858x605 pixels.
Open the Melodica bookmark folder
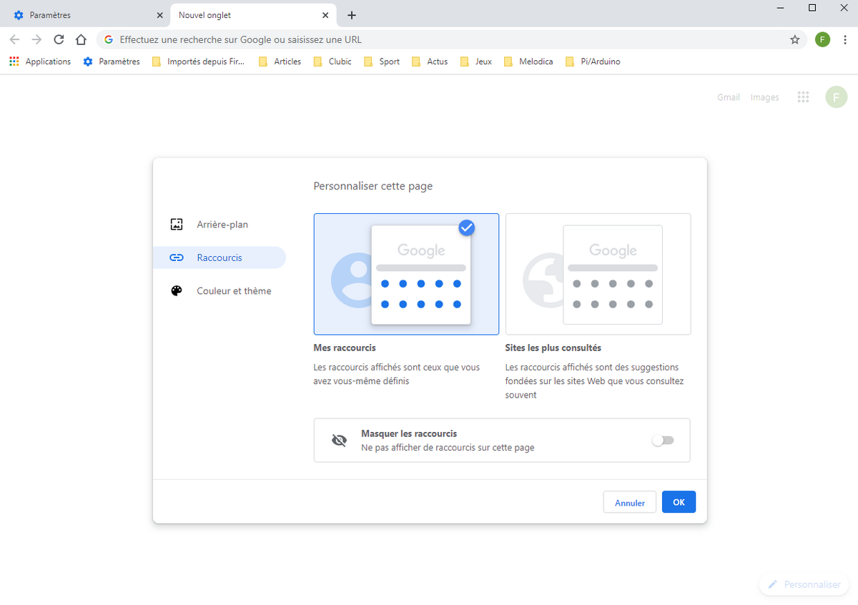528,62
